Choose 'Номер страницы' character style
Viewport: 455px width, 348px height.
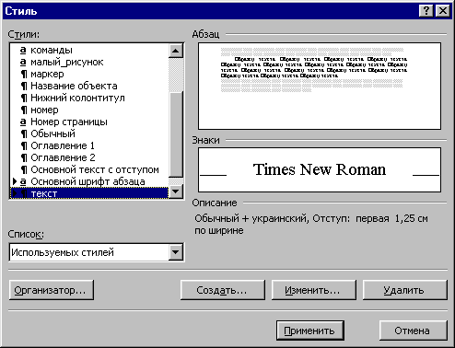[89, 122]
